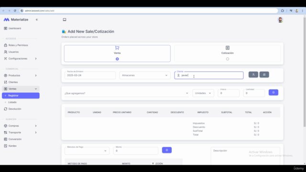
Task: Click the page vertical scrollbar
Action: coord(305,72)
